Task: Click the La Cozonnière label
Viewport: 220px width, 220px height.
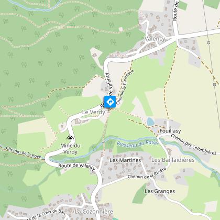Action: coord(94,212)
